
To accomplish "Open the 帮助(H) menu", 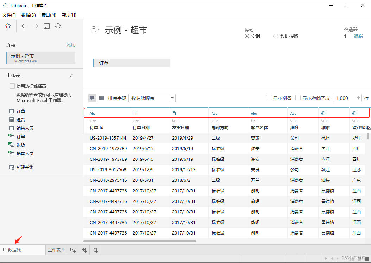I will 69,15.
